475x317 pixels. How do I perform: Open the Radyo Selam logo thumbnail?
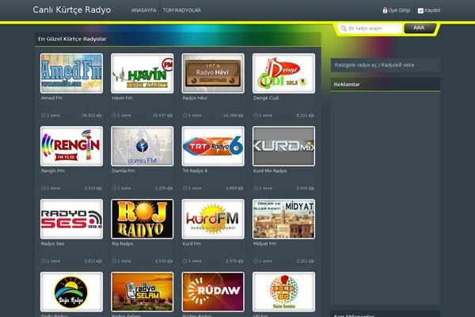tap(142, 292)
